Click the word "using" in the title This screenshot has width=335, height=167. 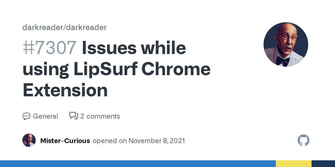pos(46,69)
